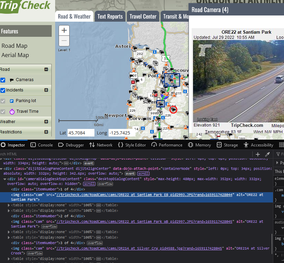Switch to the Style Editor tab
Screen dimensions: 284x263
click(x=132, y=145)
